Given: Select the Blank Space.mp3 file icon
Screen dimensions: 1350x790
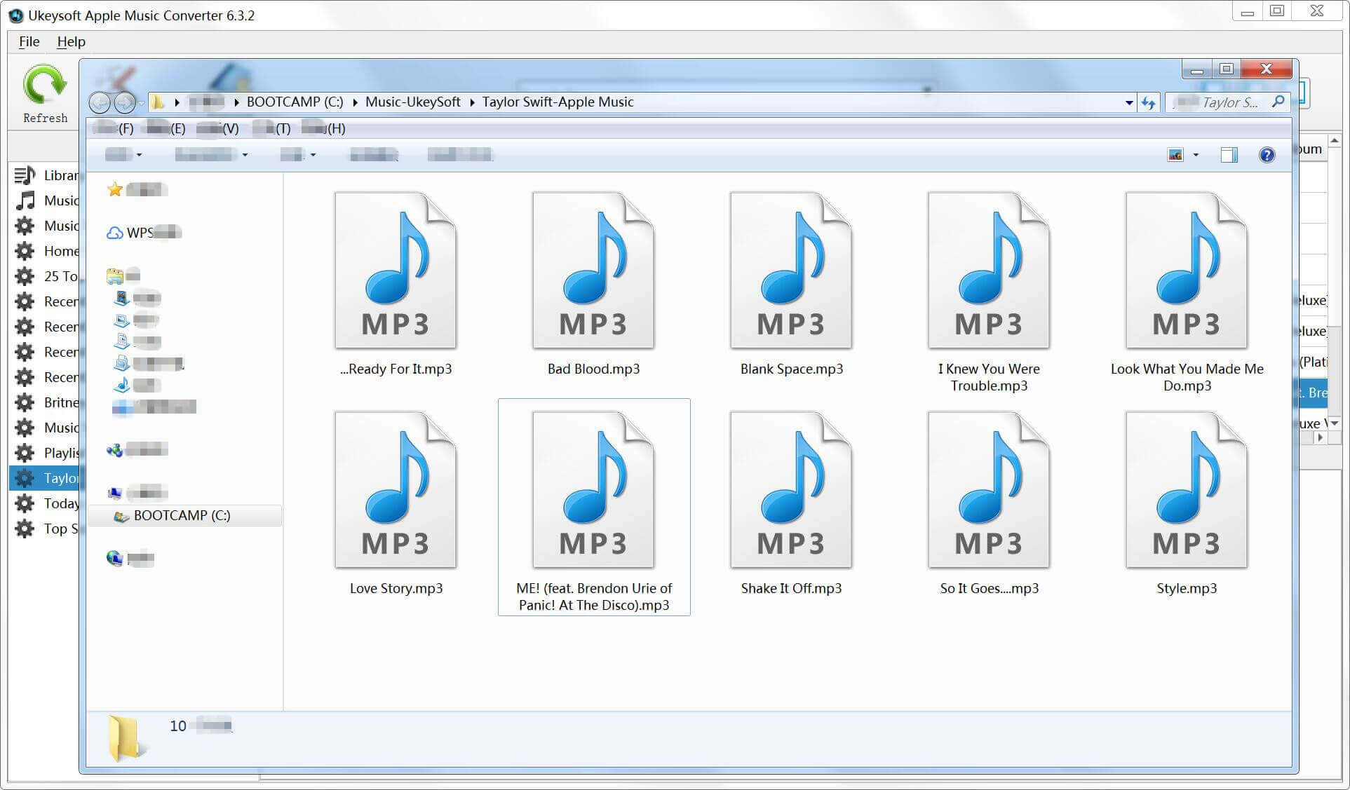Looking at the screenshot, I should (791, 271).
